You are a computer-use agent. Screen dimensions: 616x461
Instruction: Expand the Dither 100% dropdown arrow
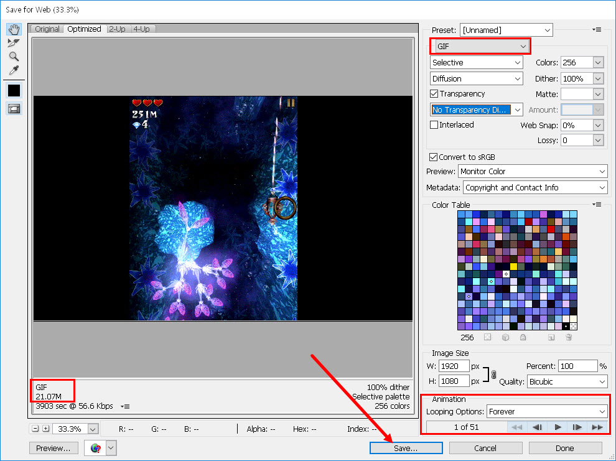598,78
